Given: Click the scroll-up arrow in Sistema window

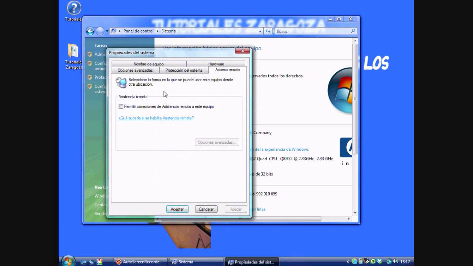Looking at the screenshot, I should (x=355, y=40).
